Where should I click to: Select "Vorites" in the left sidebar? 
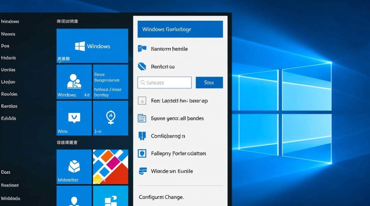pyautogui.click(x=8, y=70)
